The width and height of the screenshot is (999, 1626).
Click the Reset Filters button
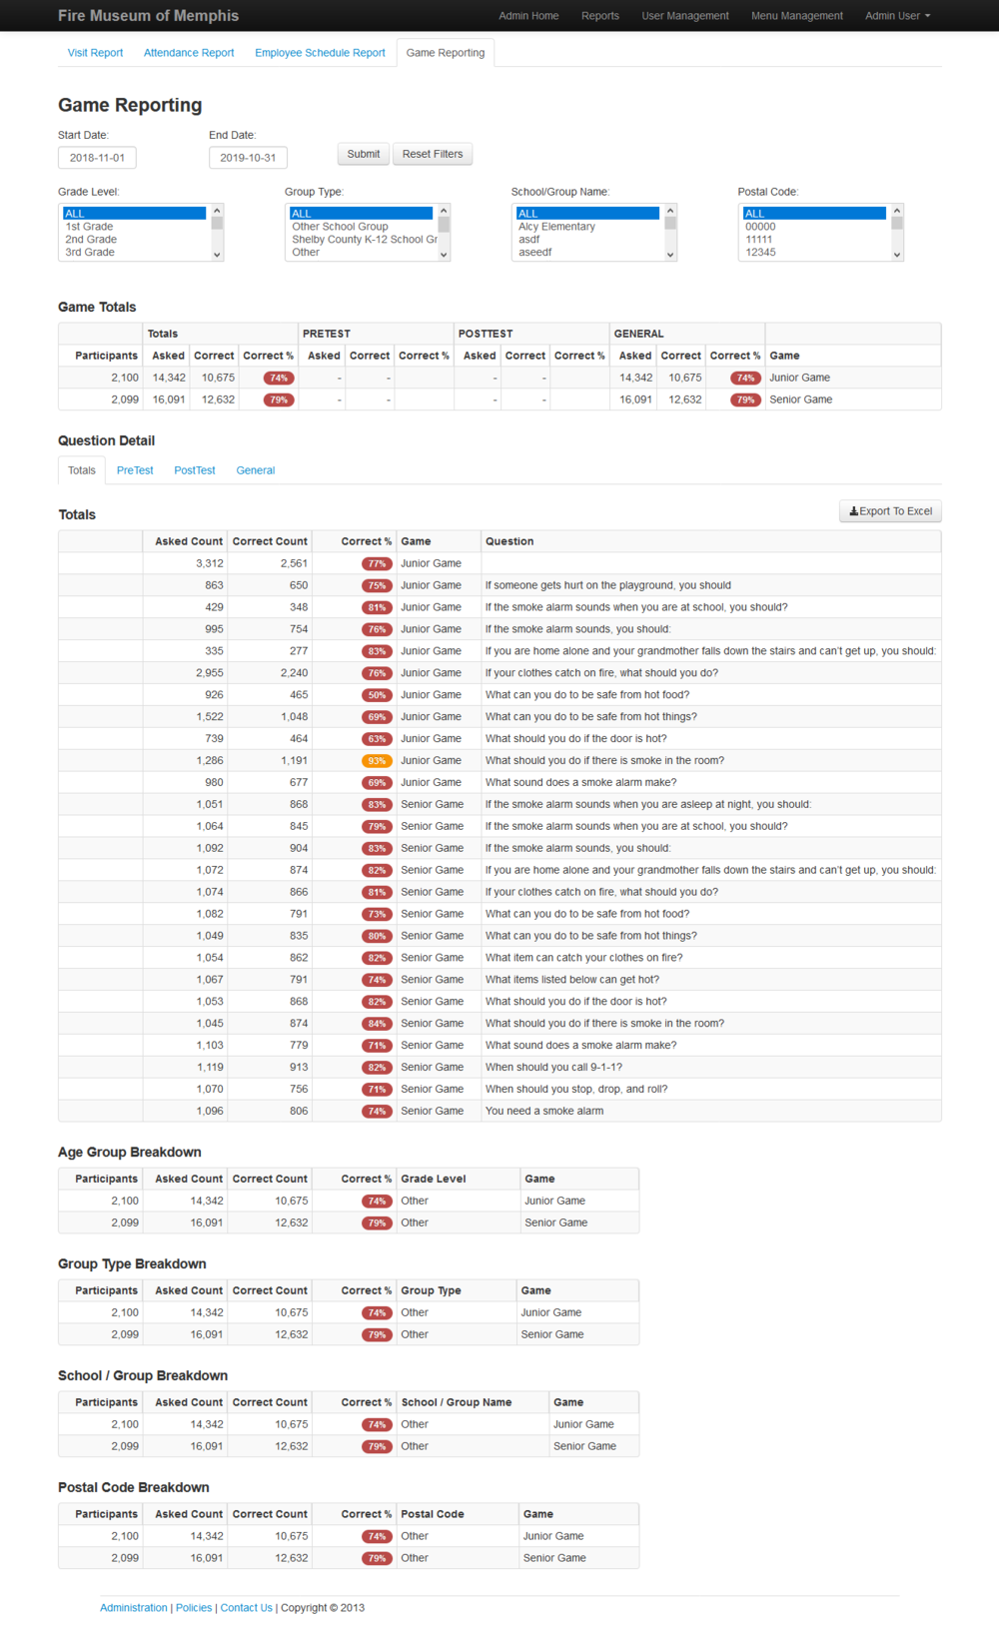(433, 154)
